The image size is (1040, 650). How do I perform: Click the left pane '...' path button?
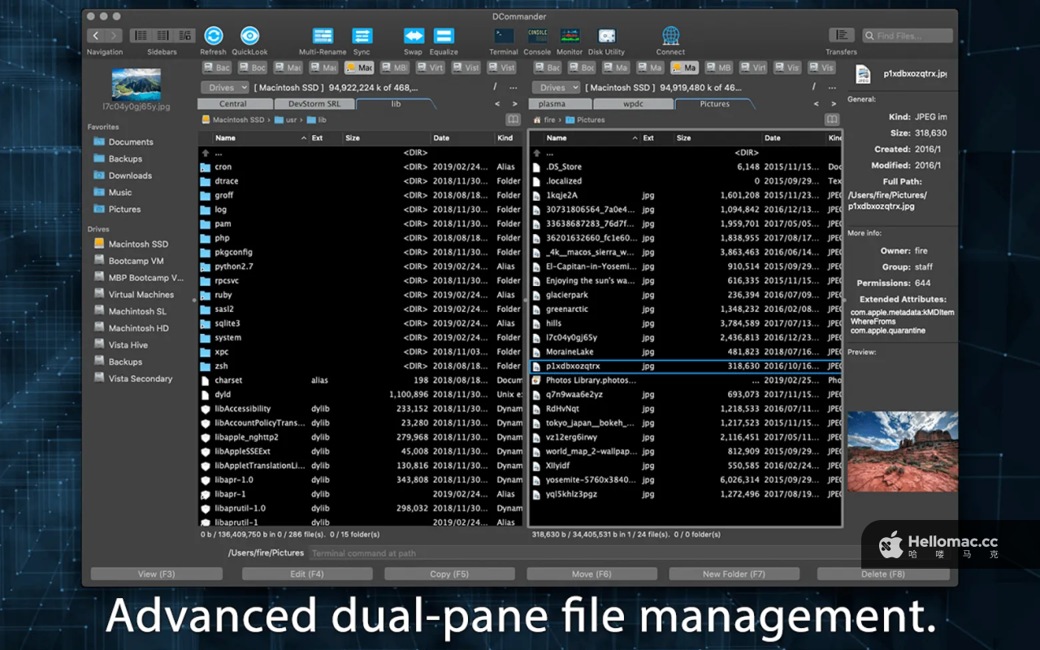(513, 87)
